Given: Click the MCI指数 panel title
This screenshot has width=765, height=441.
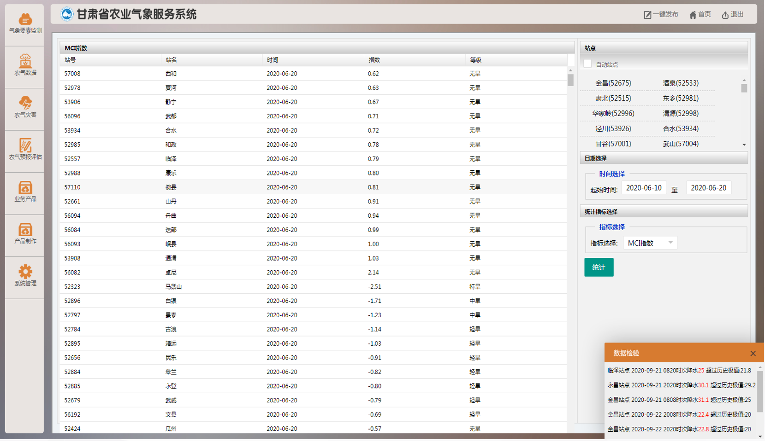Looking at the screenshot, I should [76, 48].
